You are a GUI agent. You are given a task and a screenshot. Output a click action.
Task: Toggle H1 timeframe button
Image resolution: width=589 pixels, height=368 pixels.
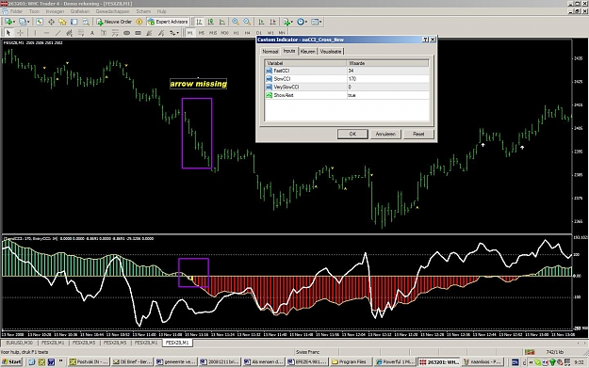tap(237, 33)
